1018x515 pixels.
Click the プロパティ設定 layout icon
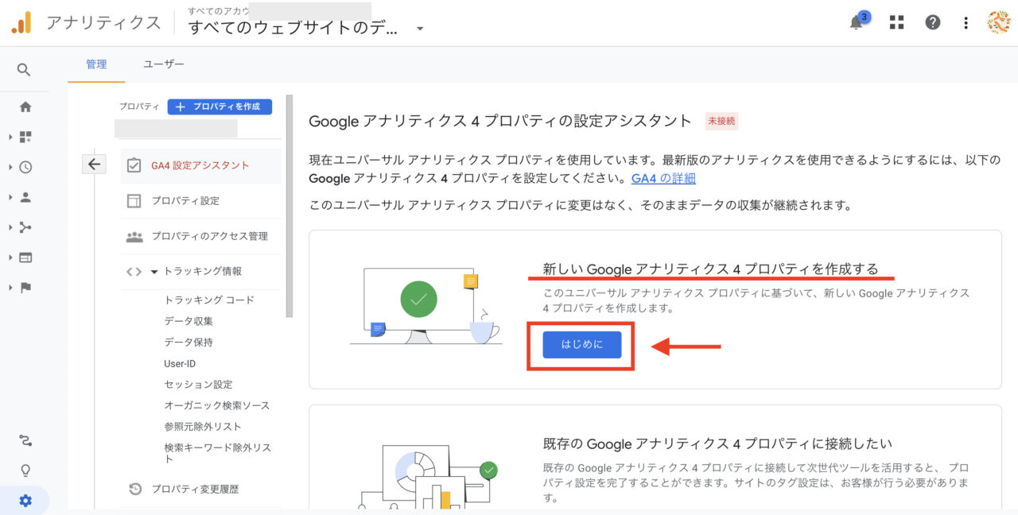[134, 201]
